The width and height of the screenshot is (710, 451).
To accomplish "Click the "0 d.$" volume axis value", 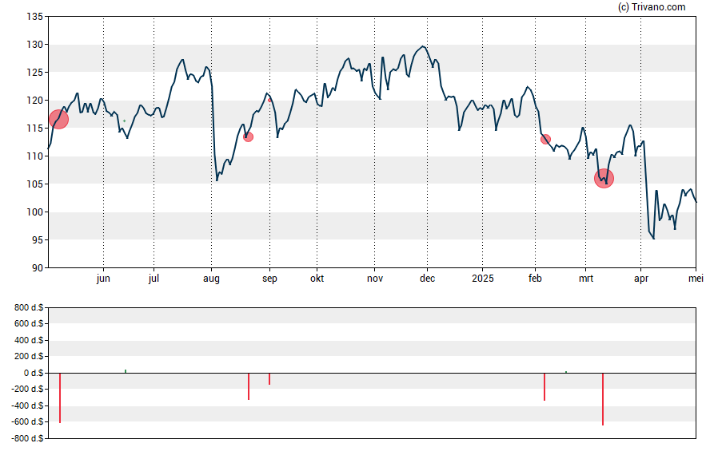I will pyautogui.click(x=34, y=373).
